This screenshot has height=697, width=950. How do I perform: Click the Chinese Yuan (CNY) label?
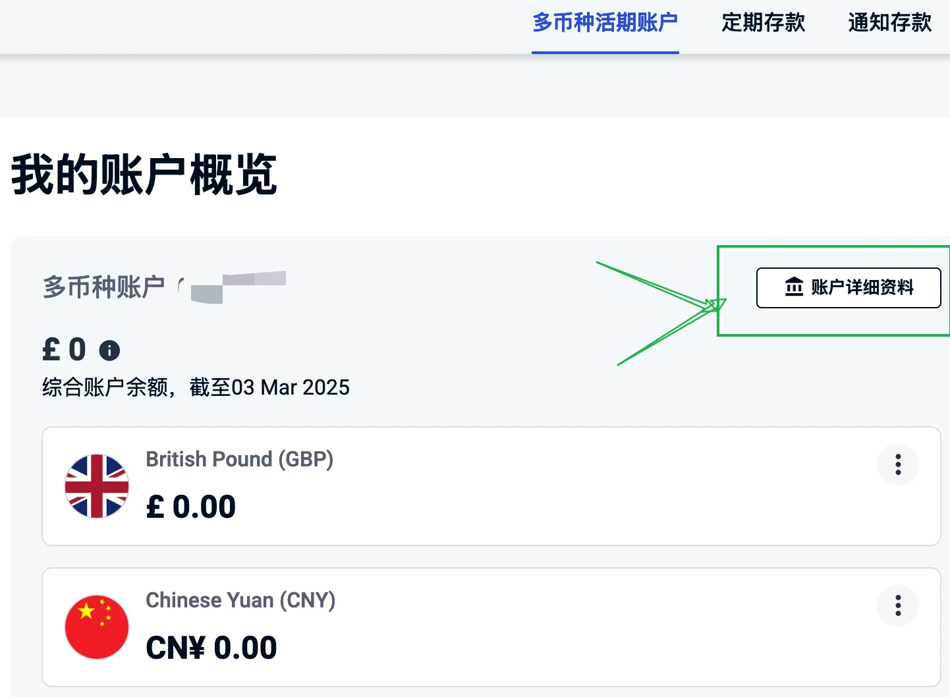pyautogui.click(x=240, y=600)
